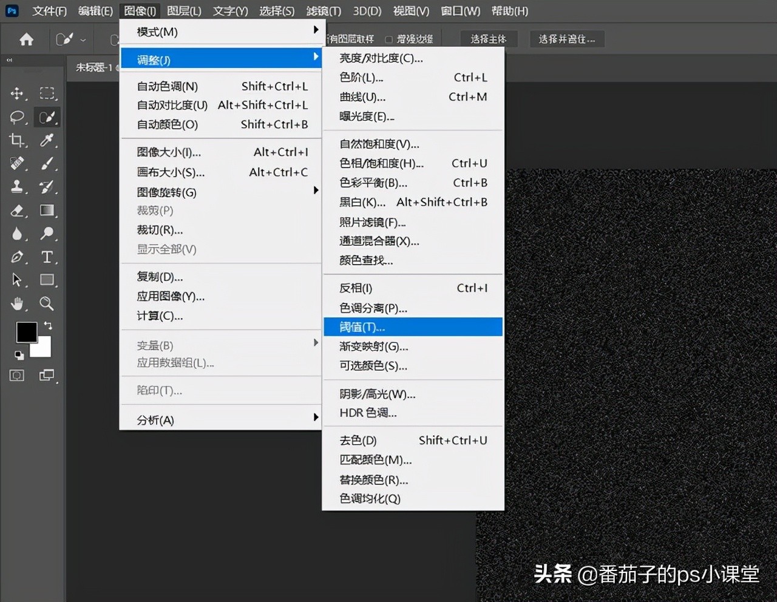
Task: Select the Clone Stamp tool
Action: (17, 187)
